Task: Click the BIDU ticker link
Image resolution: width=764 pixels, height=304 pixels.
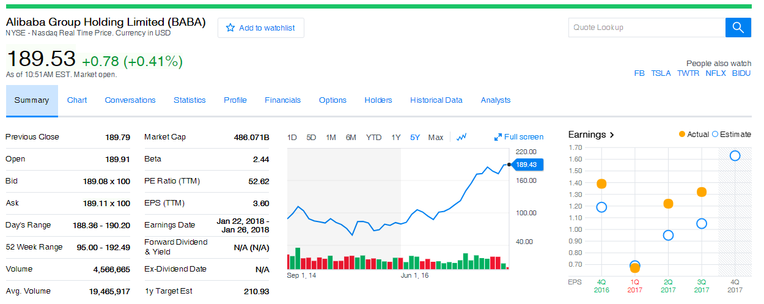Action: coord(741,73)
